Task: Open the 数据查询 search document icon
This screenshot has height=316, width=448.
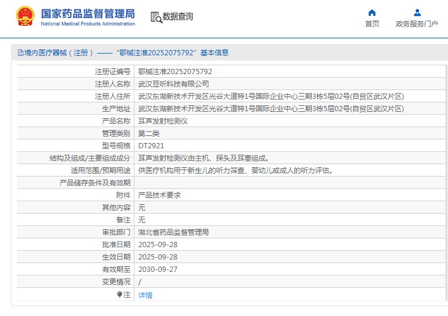Action: point(156,17)
